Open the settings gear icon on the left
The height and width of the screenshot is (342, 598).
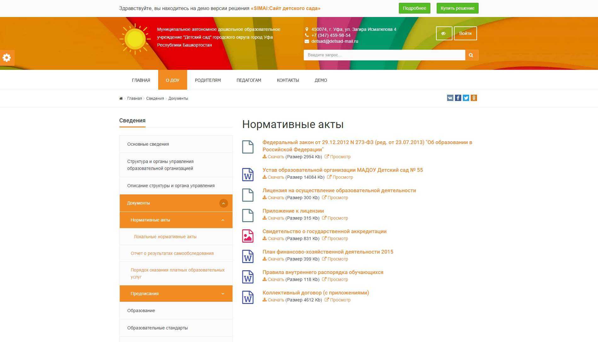(x=7, y=58)
